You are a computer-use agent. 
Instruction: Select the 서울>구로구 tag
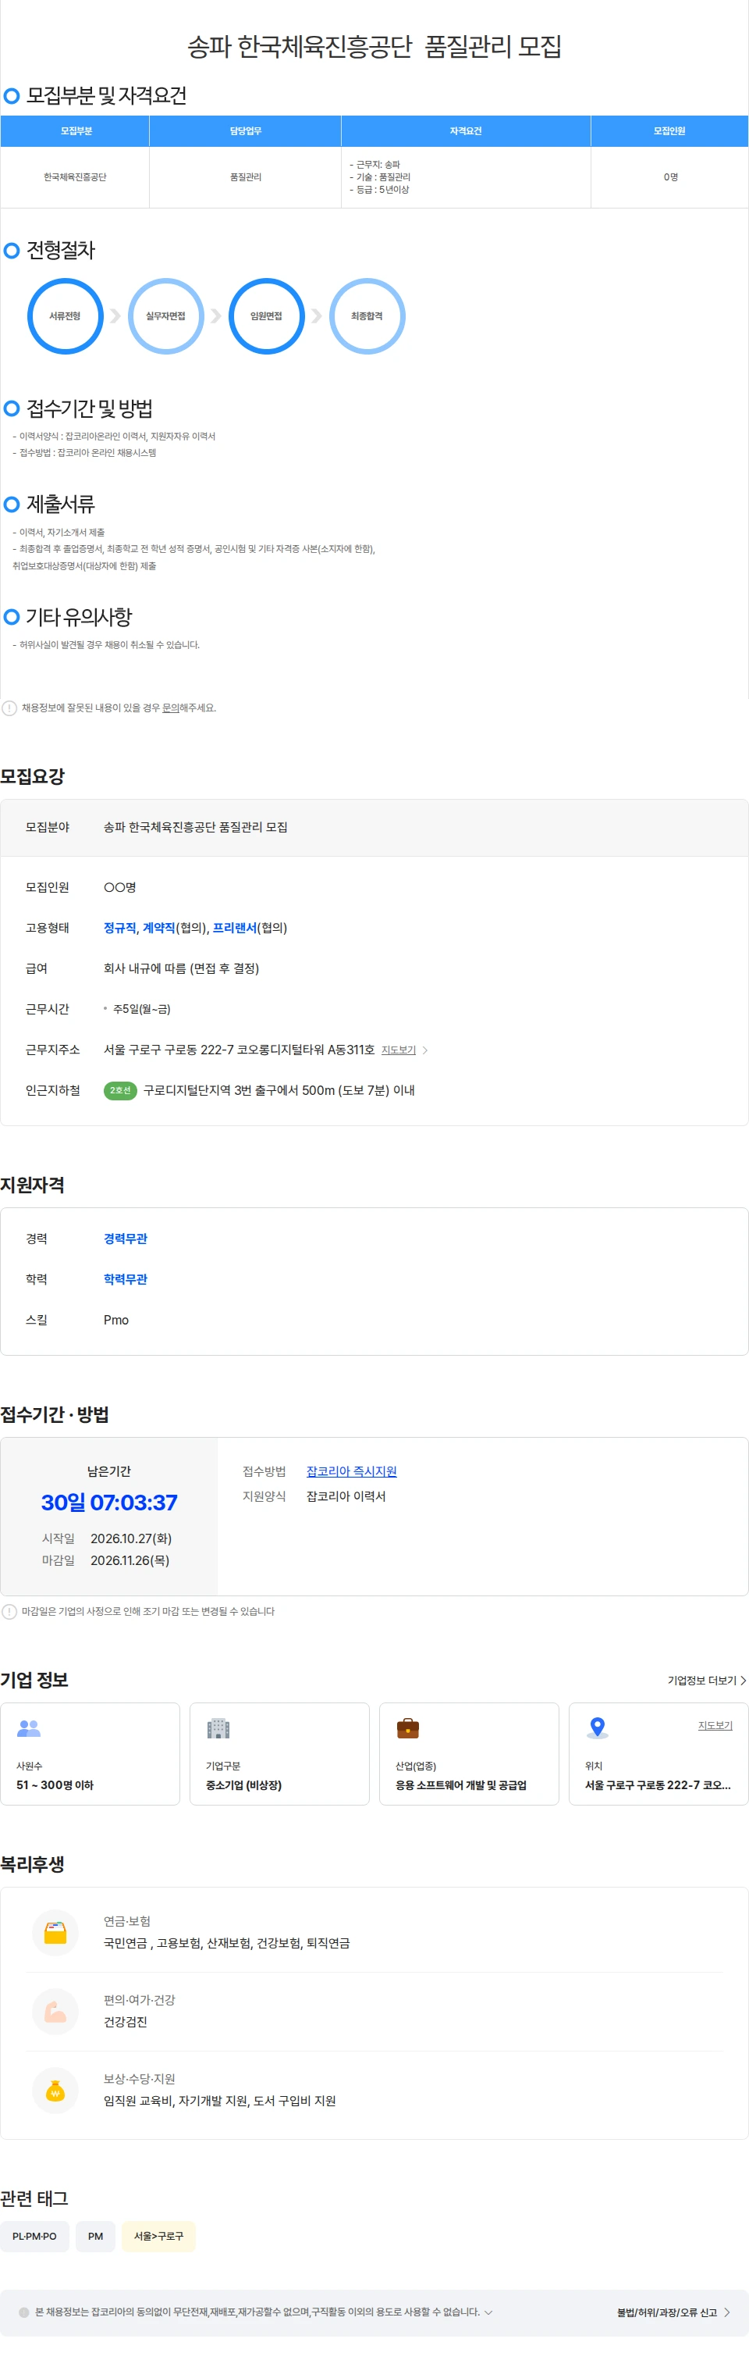click(x=158, y=2236)
